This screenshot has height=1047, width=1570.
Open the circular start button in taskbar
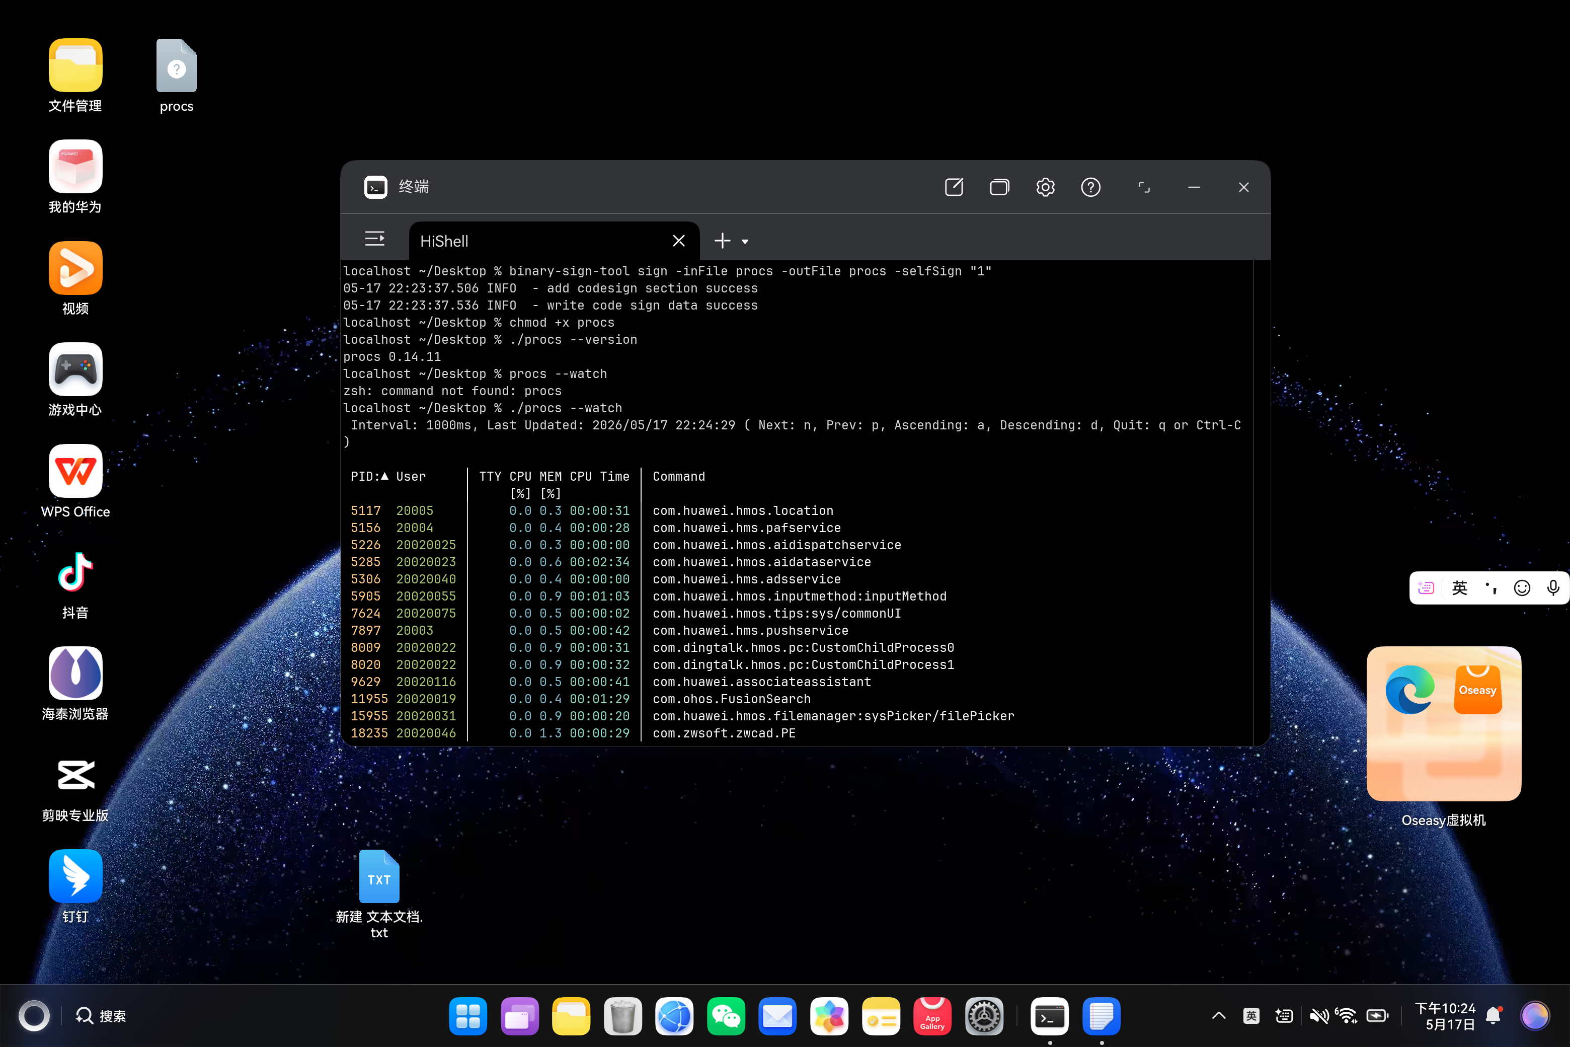34,1016
